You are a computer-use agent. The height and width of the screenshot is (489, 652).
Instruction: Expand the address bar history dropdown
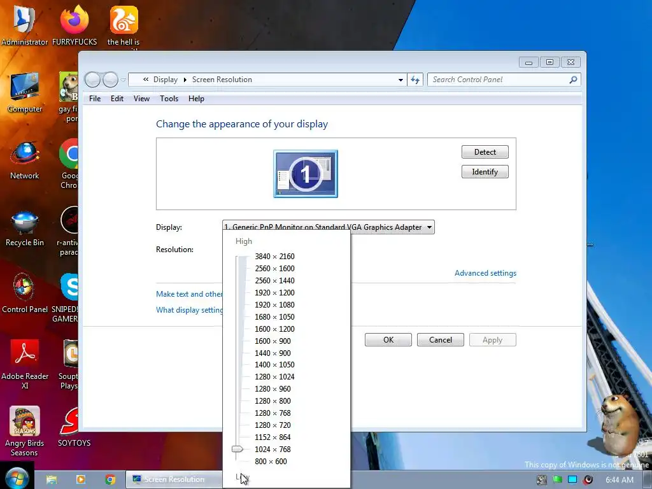pos(400,80)
